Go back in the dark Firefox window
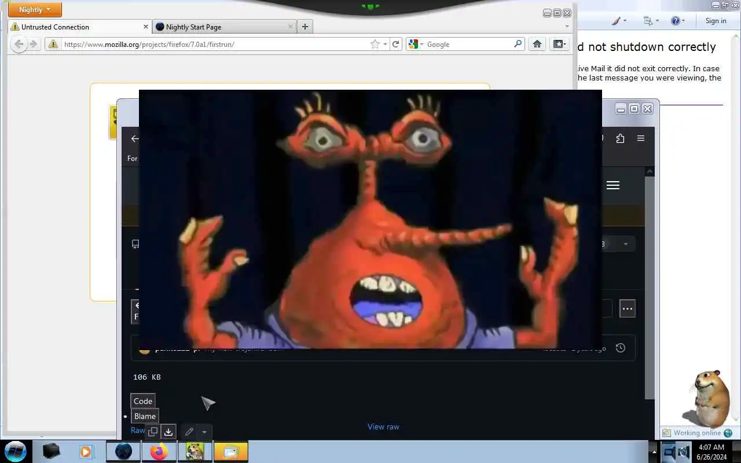This screenshot has height=463, width=741. 134,138
